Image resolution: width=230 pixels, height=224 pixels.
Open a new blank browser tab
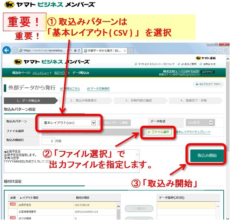(131, 51)
